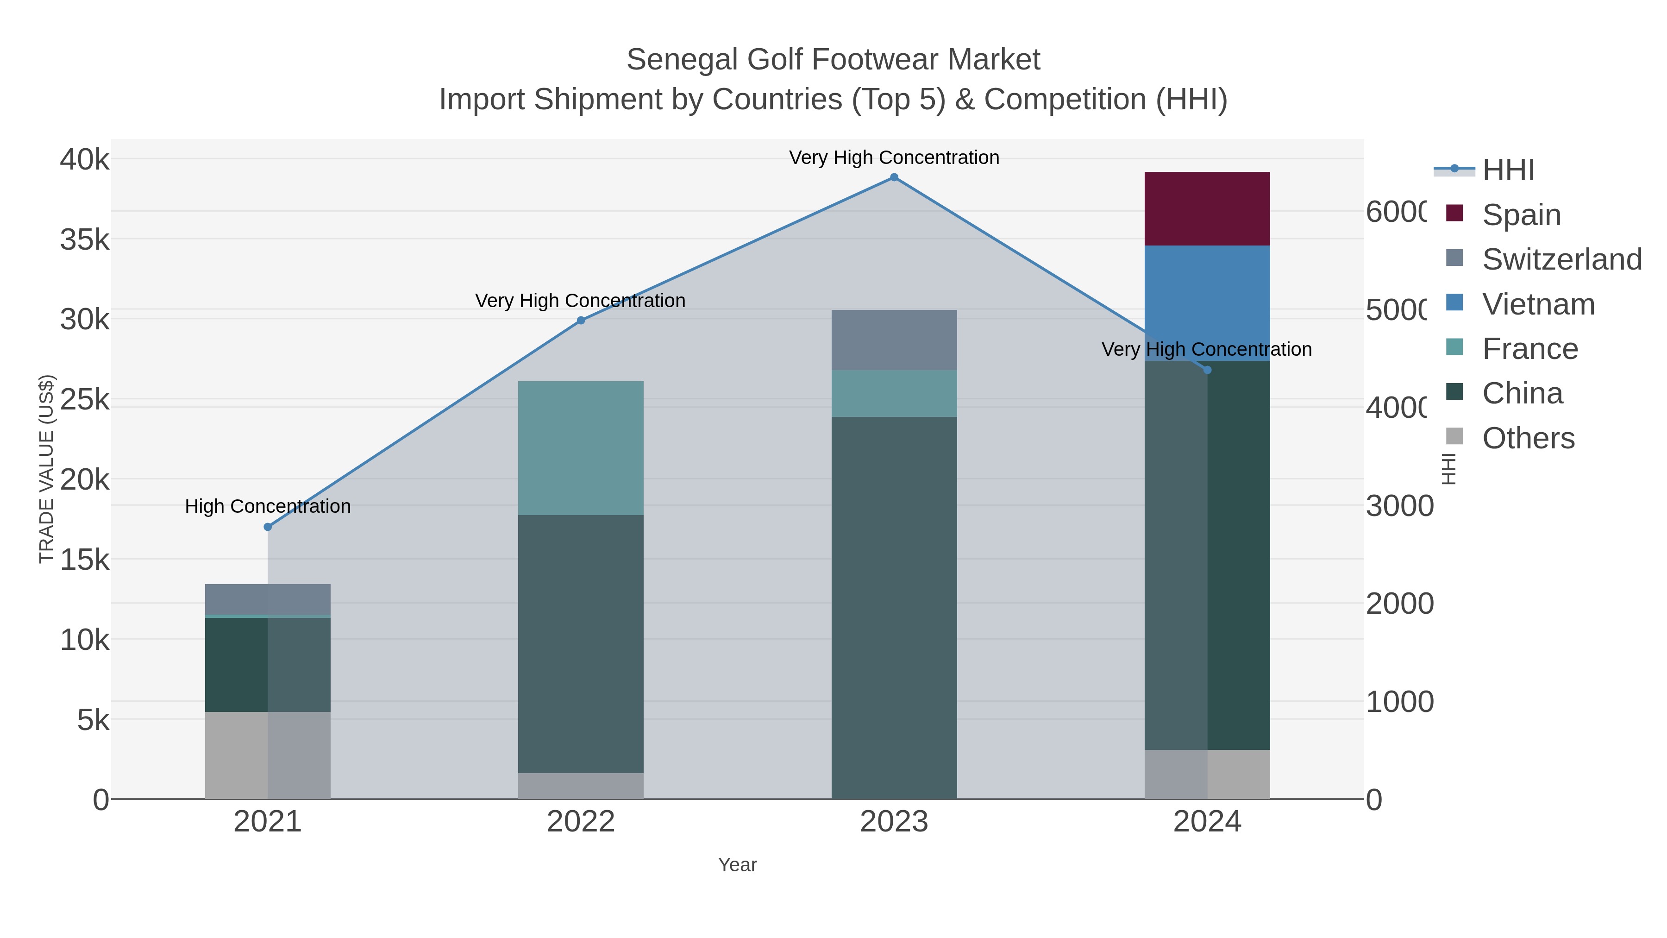
Task: Click the Spain segment of 2024 bar
Action: 1208,208
